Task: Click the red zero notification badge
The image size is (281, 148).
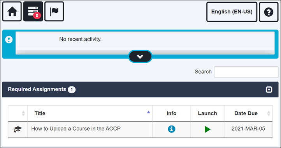Action: point(37,15)
